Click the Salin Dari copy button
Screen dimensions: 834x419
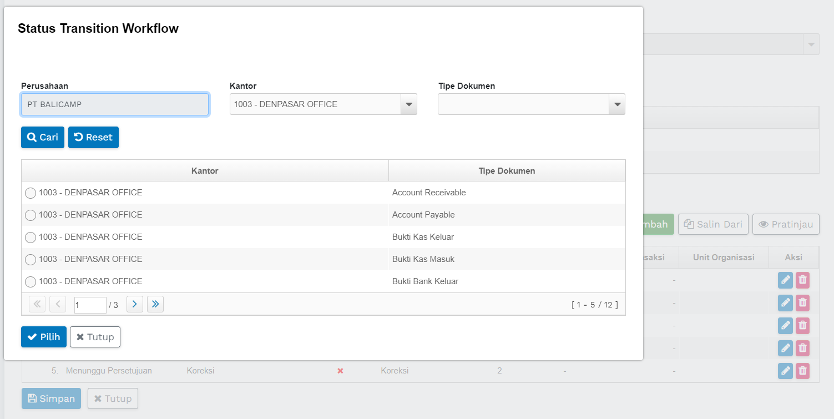[x=713, y=224]
